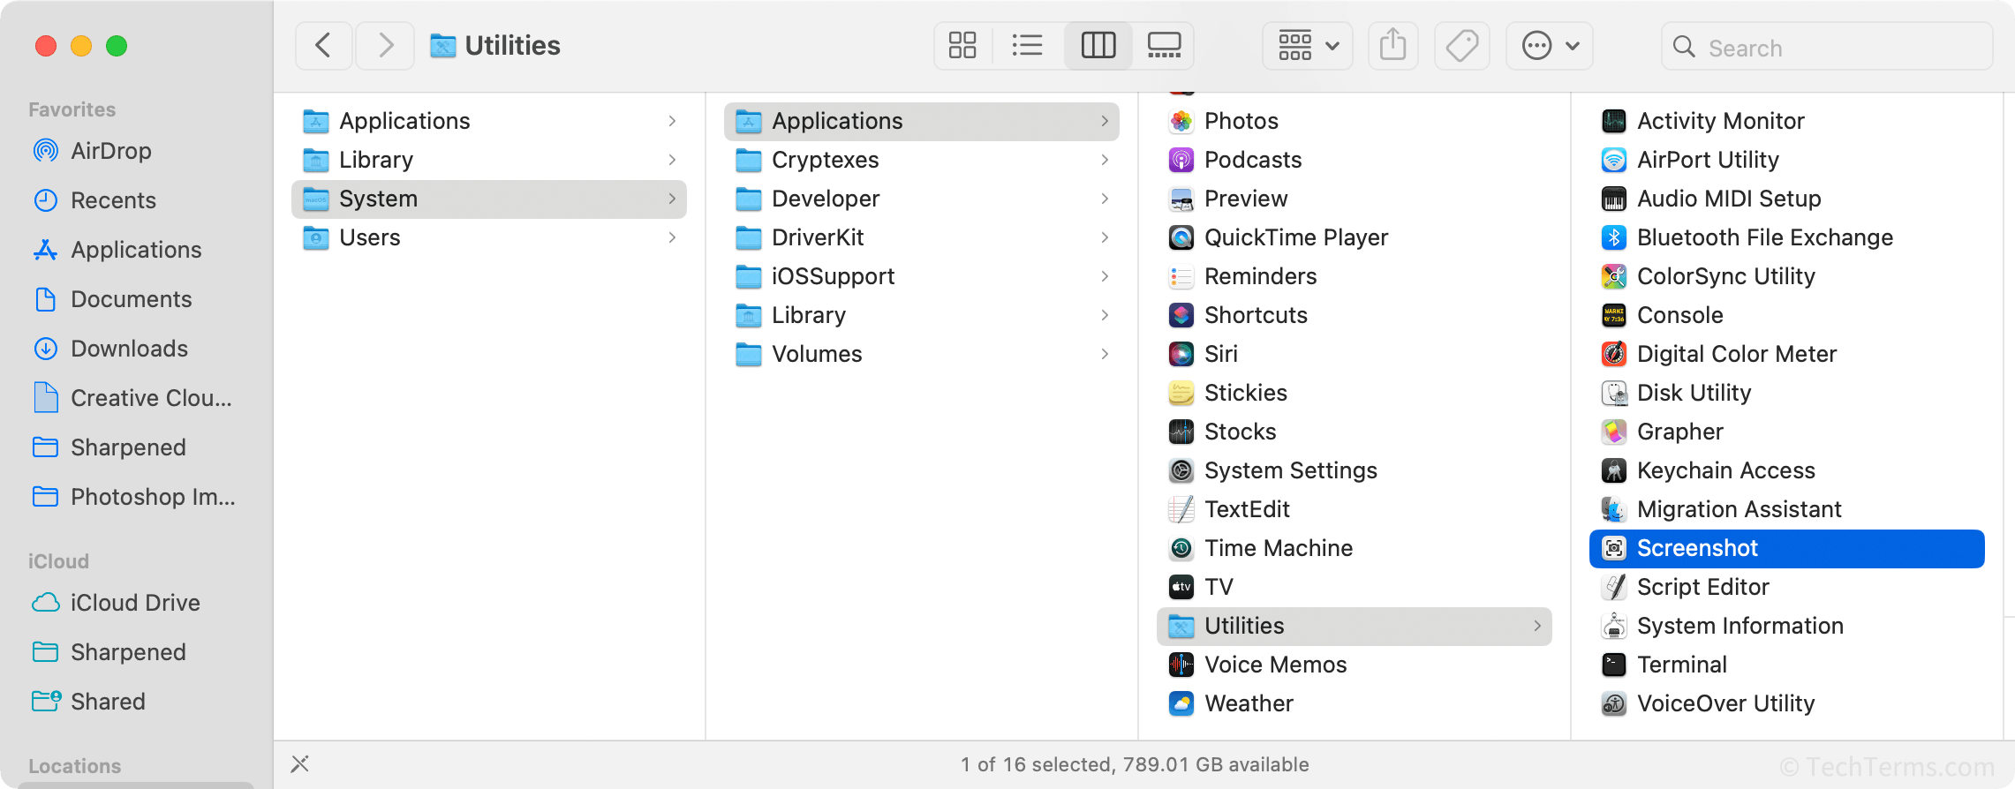Screen dimensions: 2015x789
Task: Expand the Utilities folder chevron
Action: (1537, 626)
